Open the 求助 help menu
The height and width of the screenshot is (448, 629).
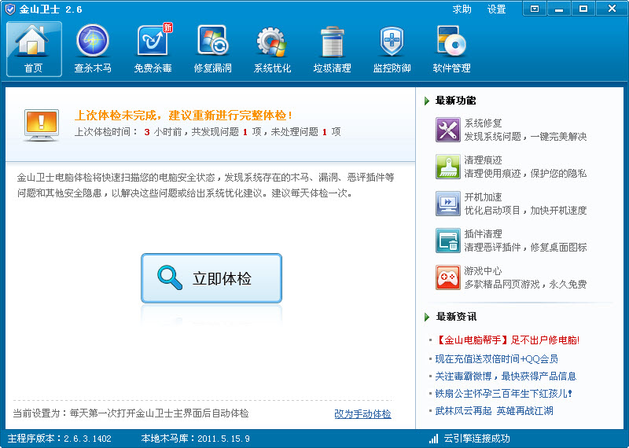[462, 9]
